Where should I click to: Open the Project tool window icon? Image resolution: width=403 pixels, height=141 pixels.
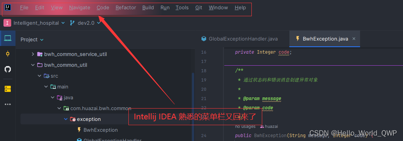point(8,38)
